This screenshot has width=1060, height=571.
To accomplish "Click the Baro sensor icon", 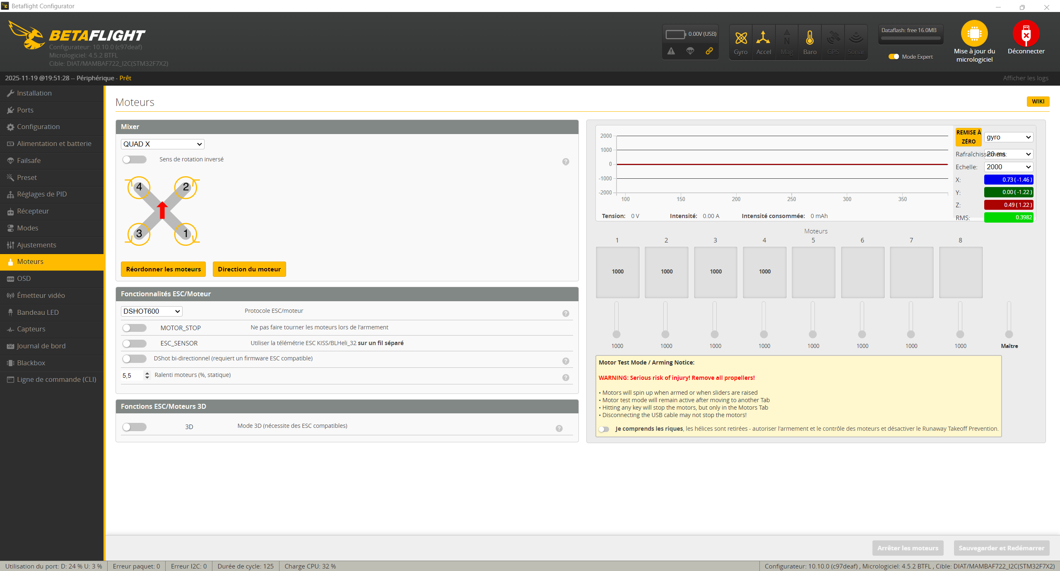I will [x=809, y=38].
